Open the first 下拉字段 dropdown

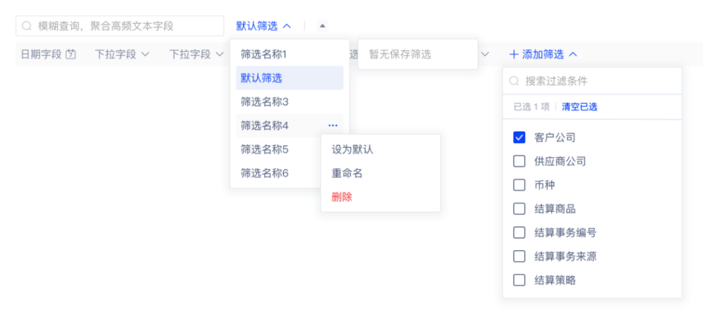coord(122,55)
